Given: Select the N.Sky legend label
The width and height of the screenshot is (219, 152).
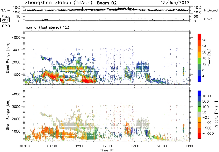Looking at the screenshot, I should 5,10.
